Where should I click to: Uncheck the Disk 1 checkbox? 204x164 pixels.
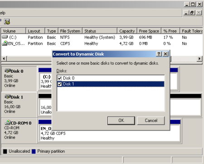(x=59, y=84)
